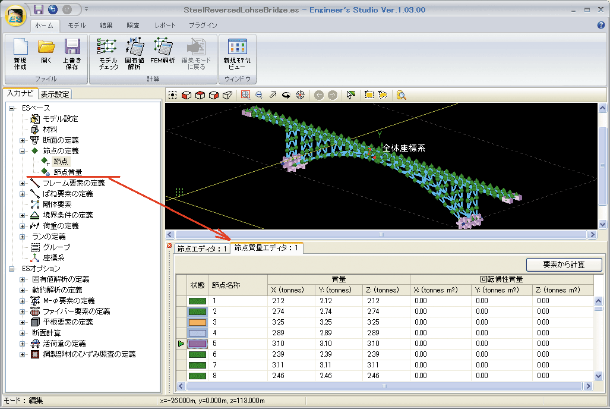Click the selection cursor tool icon
Image resolution: width=610 pixels, height=409 pixels.
tap(351, 95)
